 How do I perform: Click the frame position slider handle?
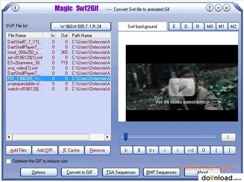point(125,137)
